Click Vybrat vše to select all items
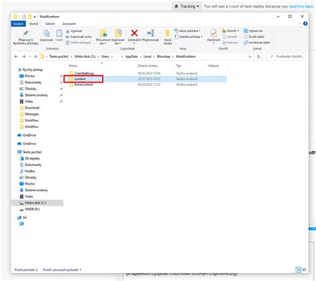This screenshot has width=316, height=281. tap(253, 31)
